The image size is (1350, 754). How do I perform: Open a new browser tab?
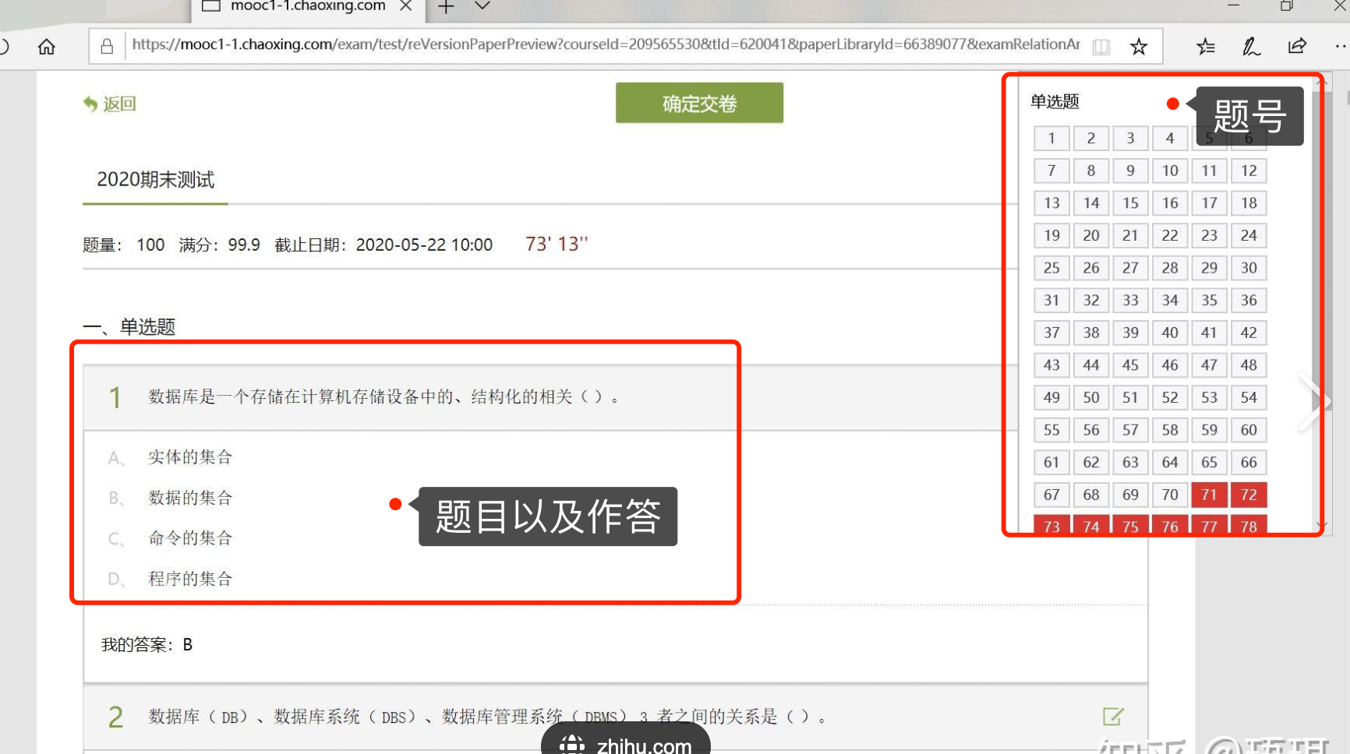coord(446,7)
